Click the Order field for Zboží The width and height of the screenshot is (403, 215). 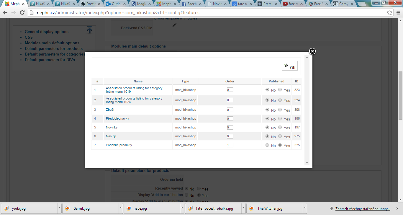tap(230, 110)
